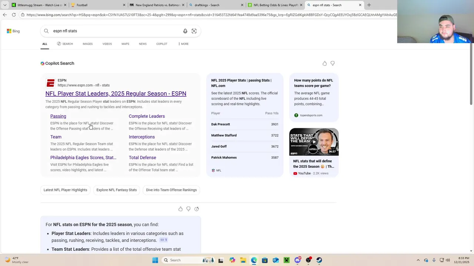Click the microphone voice search icon
The height and width of the screenshot is (266, 474).
(185, 31)
